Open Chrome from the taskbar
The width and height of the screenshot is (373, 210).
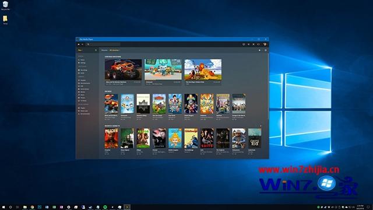32,207
